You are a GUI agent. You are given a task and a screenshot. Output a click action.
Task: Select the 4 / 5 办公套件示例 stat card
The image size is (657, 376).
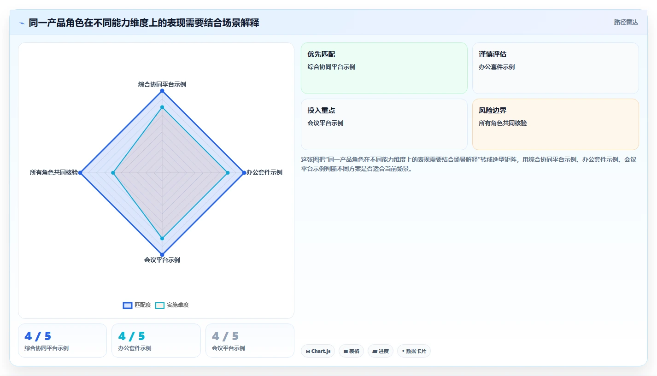(156, 341)
